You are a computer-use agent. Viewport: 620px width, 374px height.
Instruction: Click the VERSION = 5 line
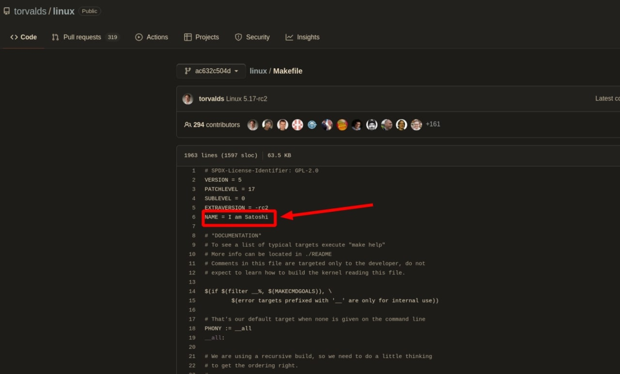point(223,180)
